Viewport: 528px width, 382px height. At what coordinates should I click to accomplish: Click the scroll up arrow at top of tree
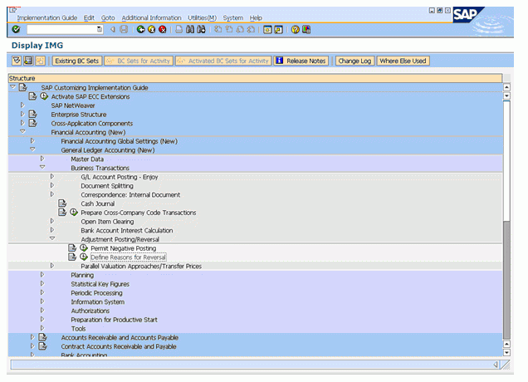[506, 87]
